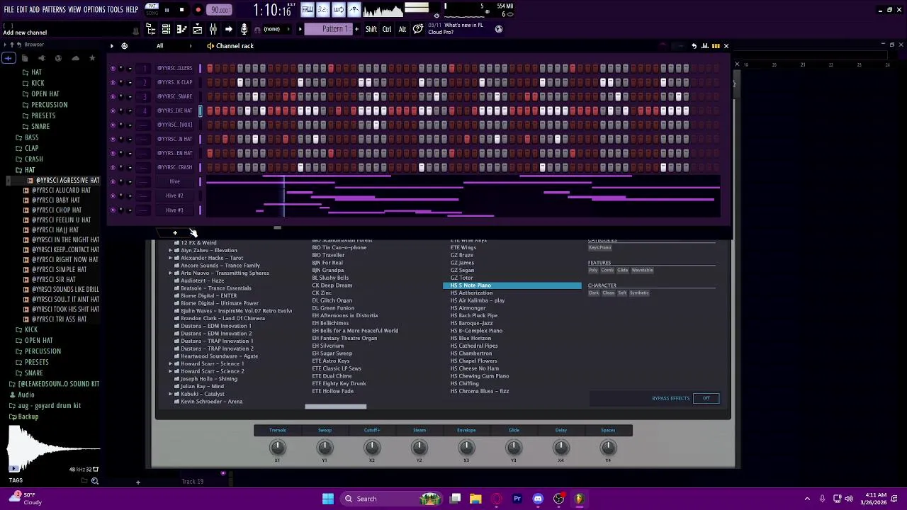
Task: Mute the Hive #3 channel
Action: click(113, 210)
